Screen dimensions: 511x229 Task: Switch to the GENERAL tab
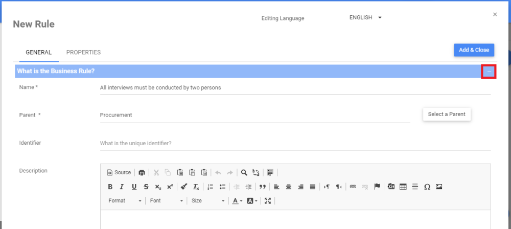coord(39,52)
